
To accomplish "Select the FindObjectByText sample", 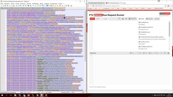I will 146,47.
